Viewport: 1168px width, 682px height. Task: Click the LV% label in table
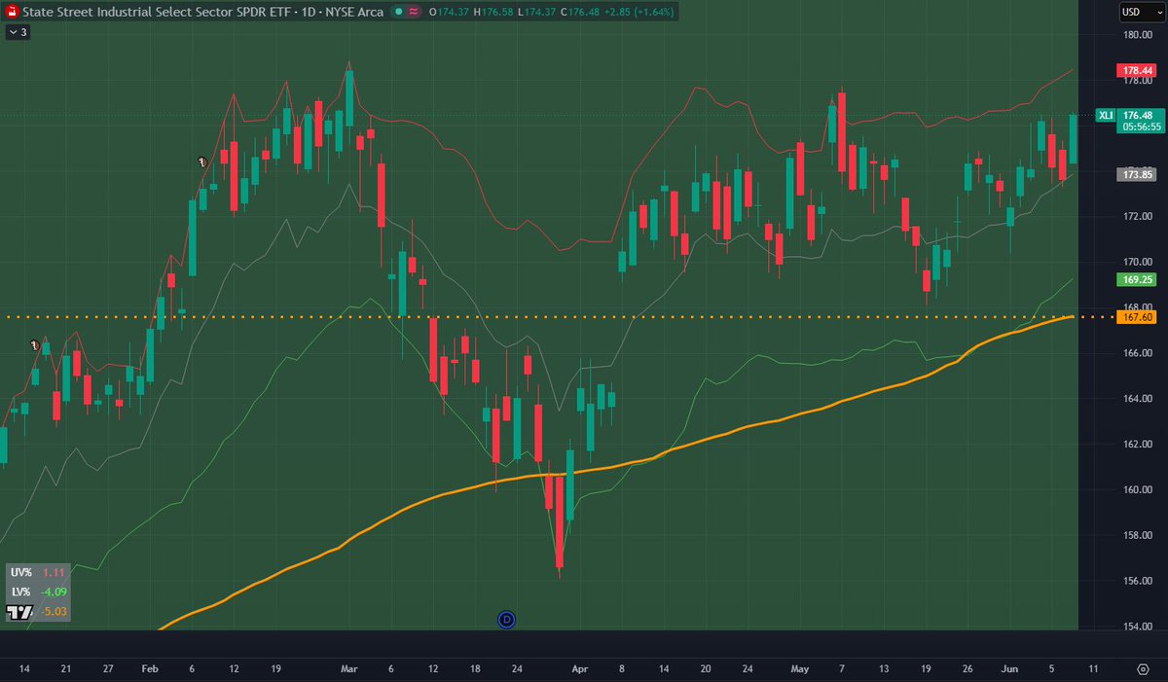click(x=19, y=592)
